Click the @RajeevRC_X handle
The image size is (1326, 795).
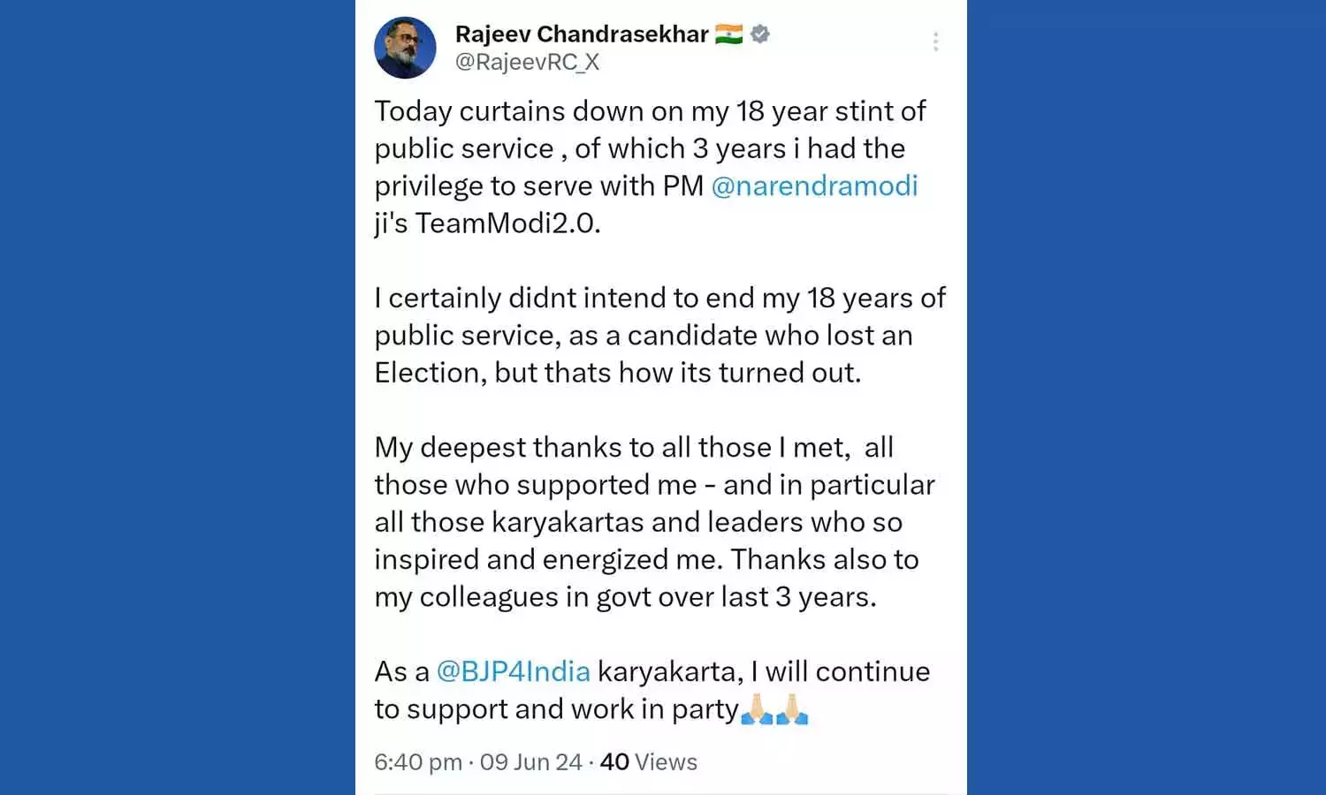point(527,62)
